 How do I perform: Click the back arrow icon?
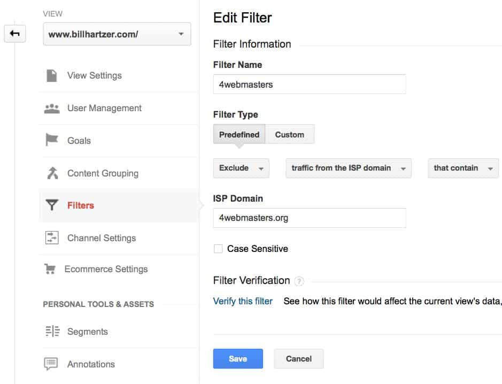[15, 34]
